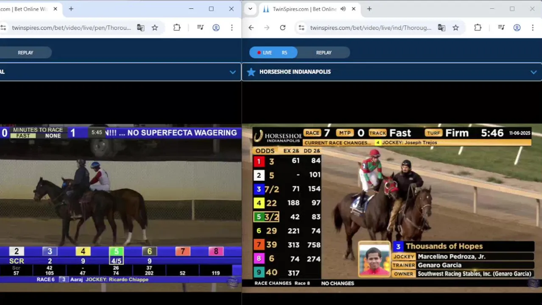Click SCR label under horse 2
Image resolution: width=542 pixels, height=305 pixels.
17,261
